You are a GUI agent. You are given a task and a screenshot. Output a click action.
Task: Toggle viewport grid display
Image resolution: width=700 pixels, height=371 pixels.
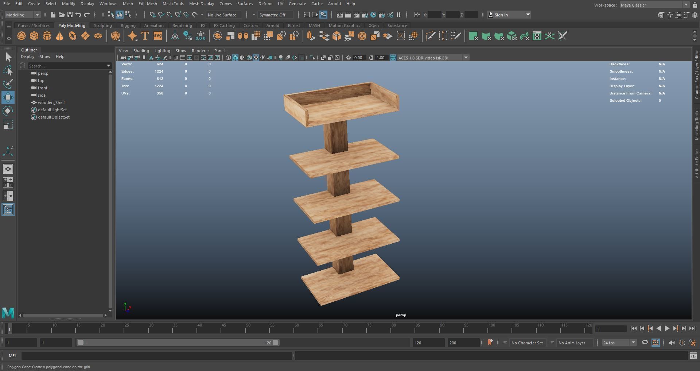click(x=175, y=58)
